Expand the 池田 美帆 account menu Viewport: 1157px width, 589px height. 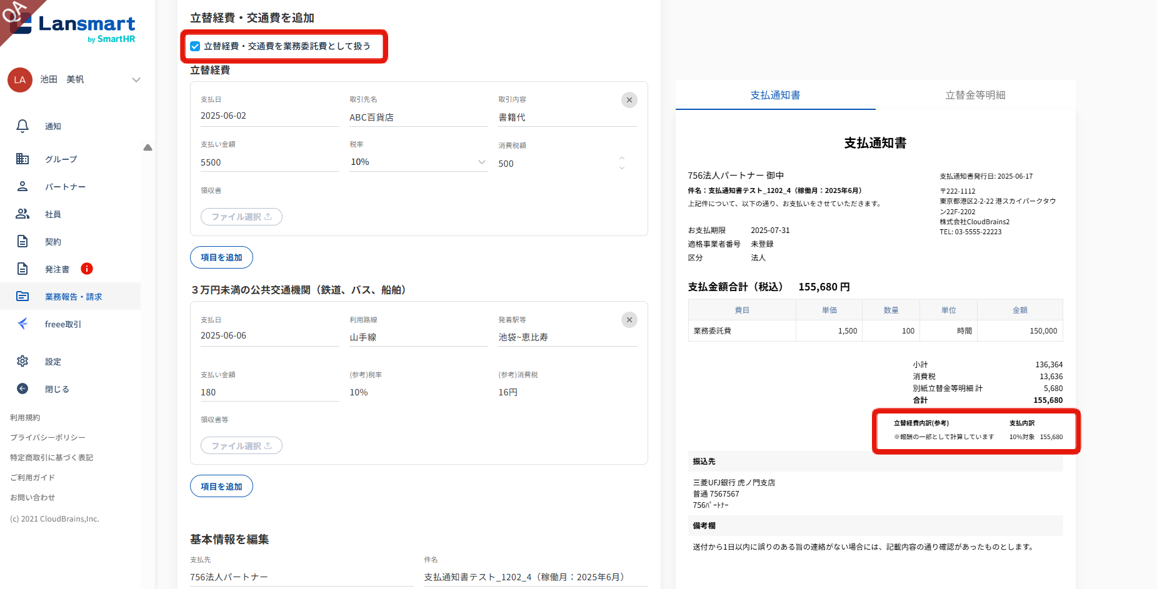[136, 80]
